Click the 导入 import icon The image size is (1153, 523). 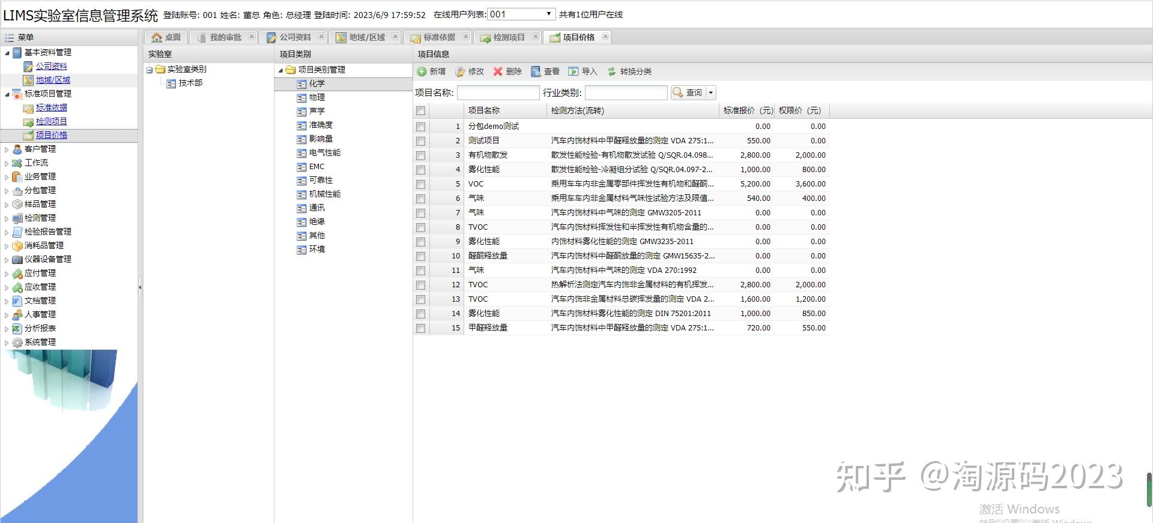(573, 71)
